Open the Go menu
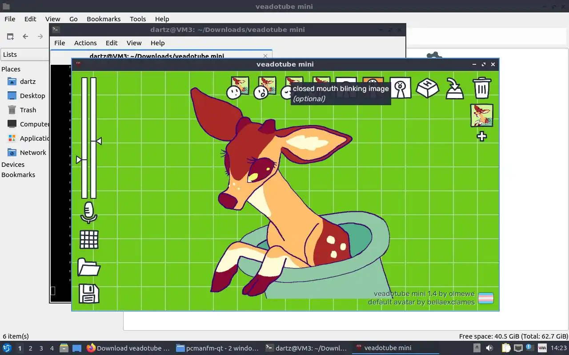 pyautogui.click(x=73, y=19)
